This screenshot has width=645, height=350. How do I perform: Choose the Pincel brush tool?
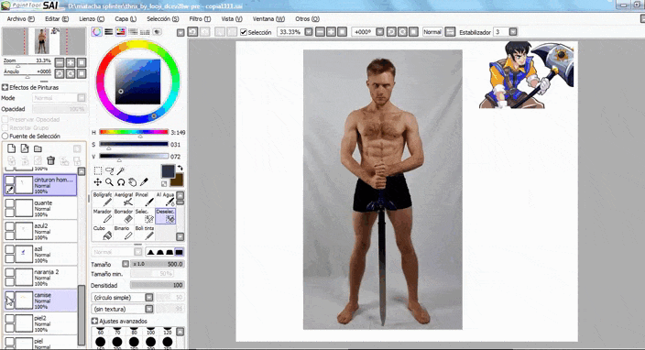pyautogui.click(x=145, y=199)
